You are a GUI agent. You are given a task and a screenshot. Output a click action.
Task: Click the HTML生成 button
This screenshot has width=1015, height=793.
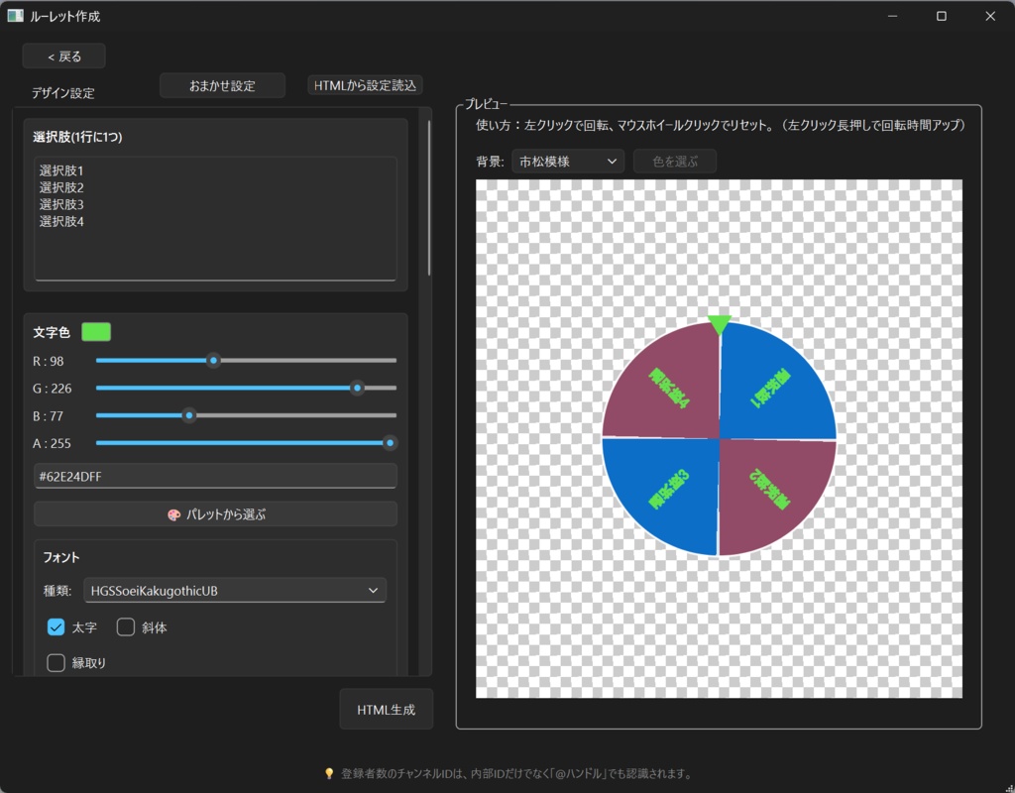pyautogui.click(x=386, y=710)
